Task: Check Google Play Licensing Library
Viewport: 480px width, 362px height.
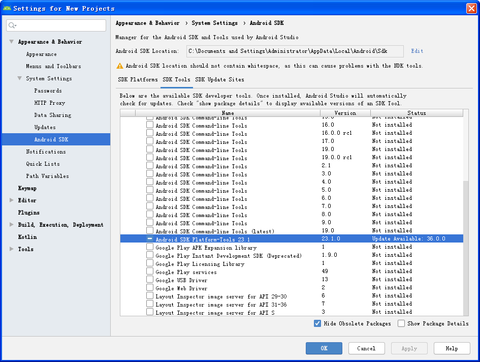Action: click(150, 263)
